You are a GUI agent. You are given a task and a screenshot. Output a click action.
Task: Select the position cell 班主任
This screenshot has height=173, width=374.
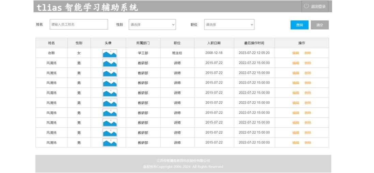[x=177, y=53]
